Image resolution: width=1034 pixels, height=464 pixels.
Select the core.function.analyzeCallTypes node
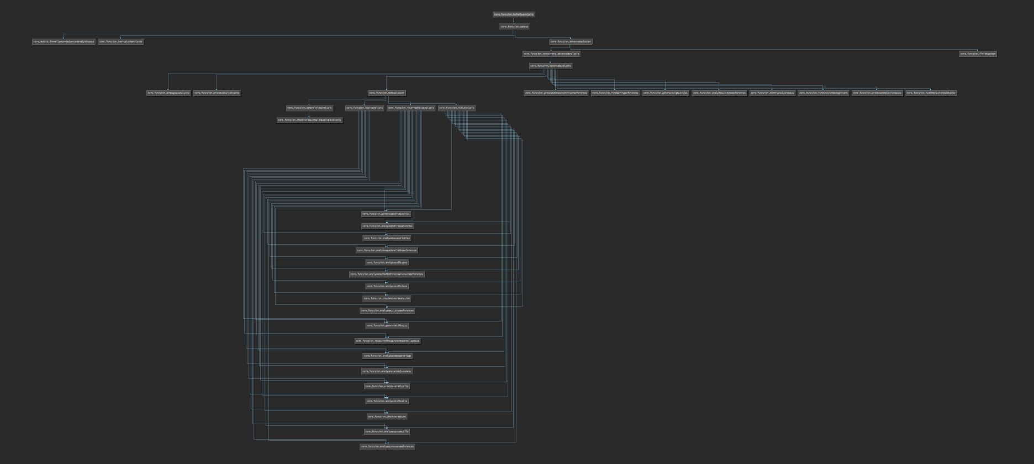[387, 262]
